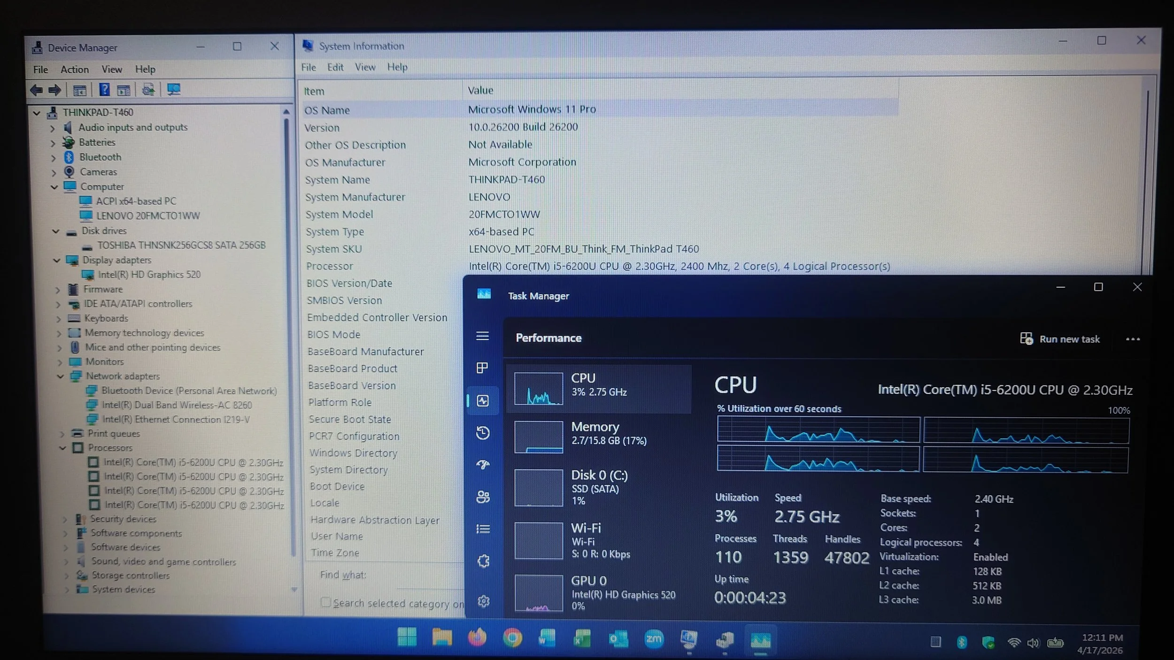Select Disk 0 (C:) in the performance list

(x=599, y=487)
